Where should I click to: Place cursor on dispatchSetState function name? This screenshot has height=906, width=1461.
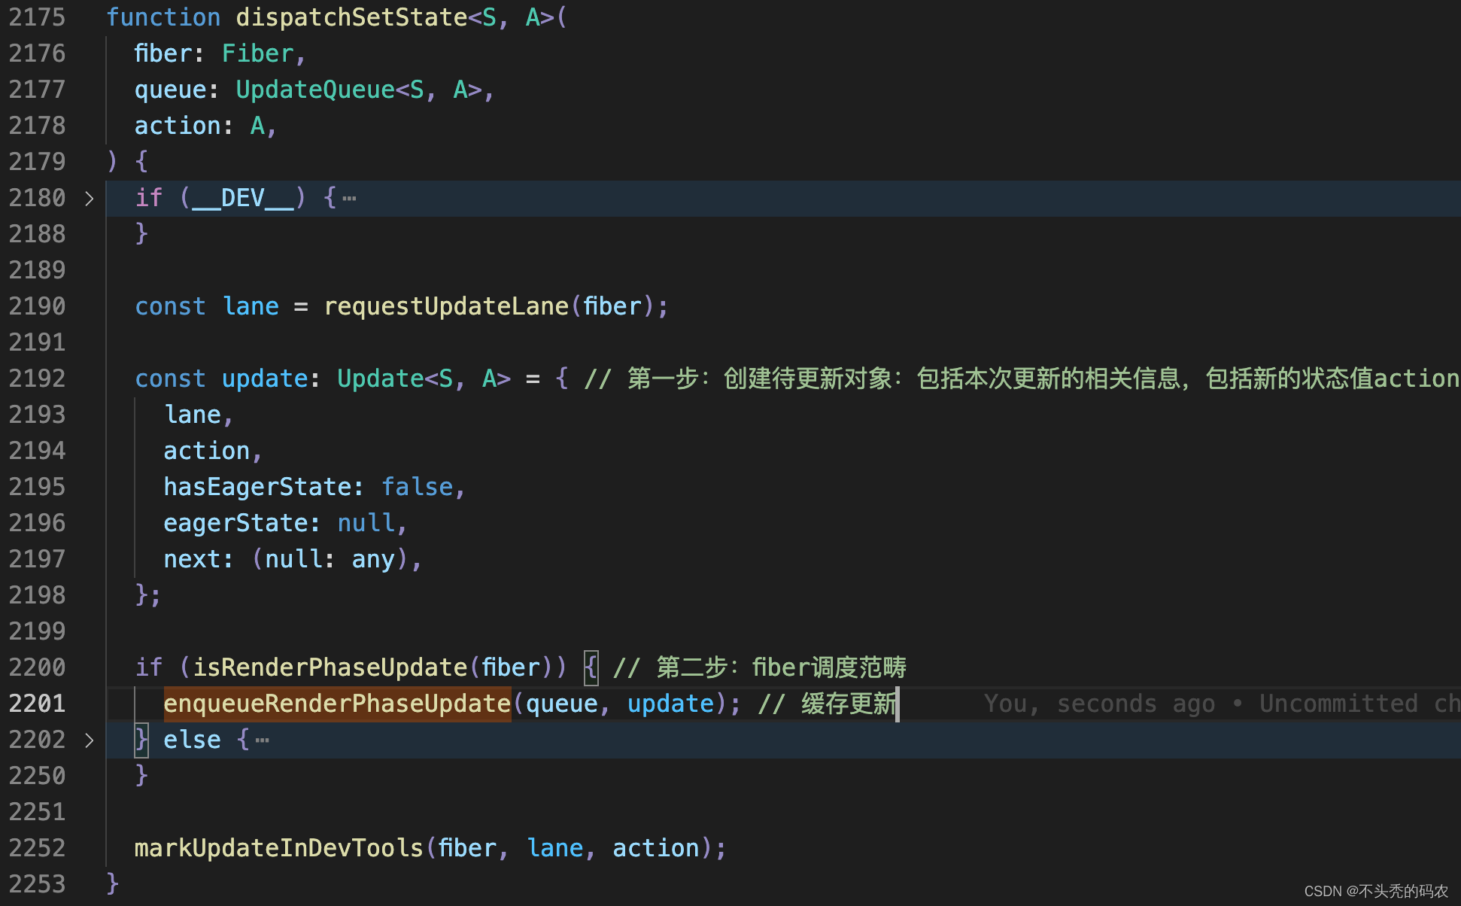(x=351, y=17)
